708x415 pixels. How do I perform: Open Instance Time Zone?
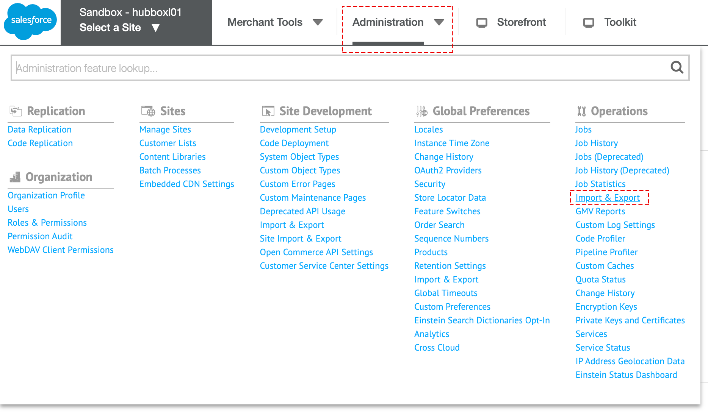coord(452,143)
